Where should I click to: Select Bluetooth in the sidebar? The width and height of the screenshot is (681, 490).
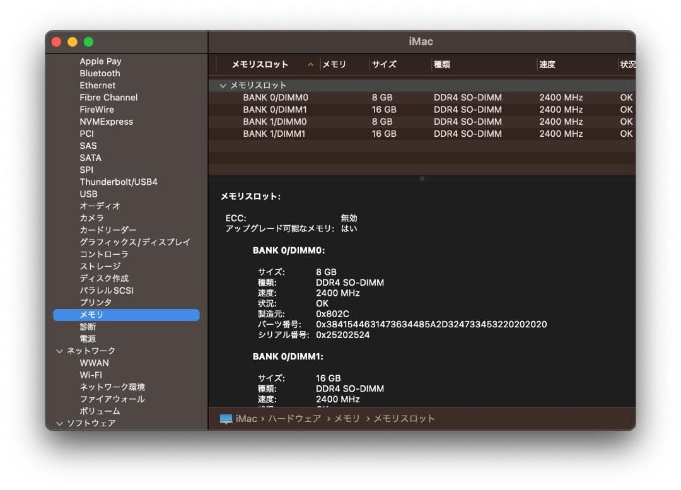click(x=100, y=73)
